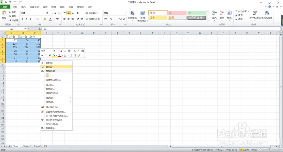Toggle Underline in ribbon font group

(30, 19)
